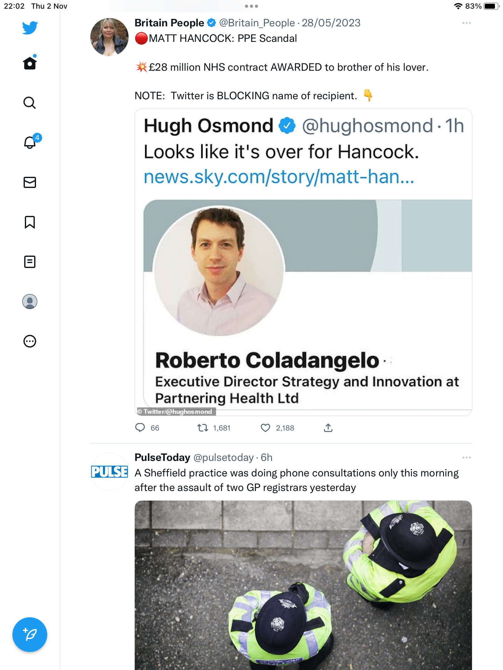Reply to the Britain People tweet
Image resolution: width=503 pixels, height=670 pixels.
click(140, 428)
